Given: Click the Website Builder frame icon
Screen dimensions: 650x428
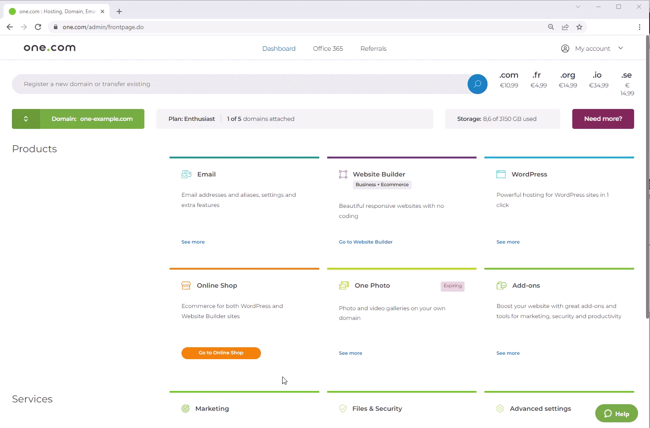Looking at the screenshot, I should pos(343,174).
